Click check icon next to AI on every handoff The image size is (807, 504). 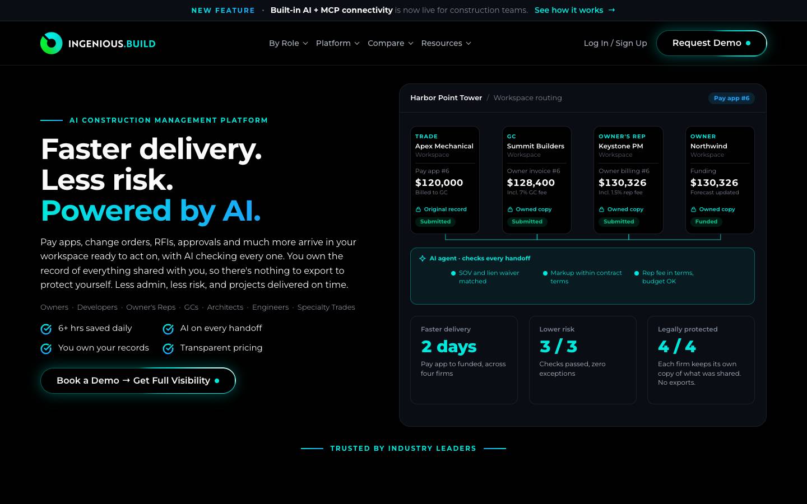pos(168,329)
